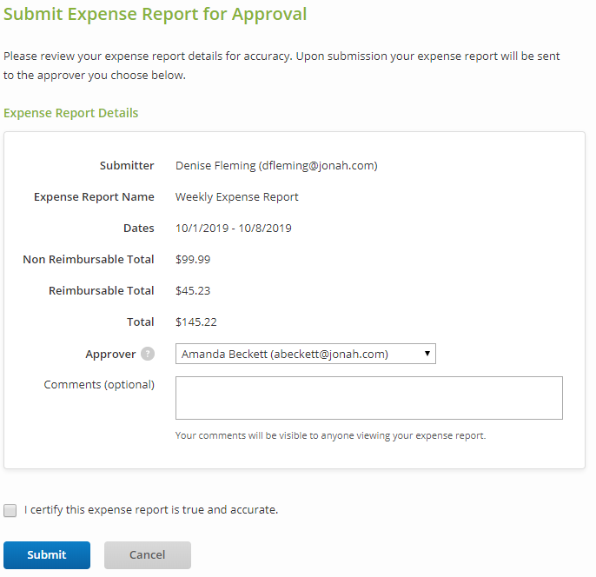Click the $145.22 total amount
The width and height of the screenshot is (596, 577).
coord(195,322)
